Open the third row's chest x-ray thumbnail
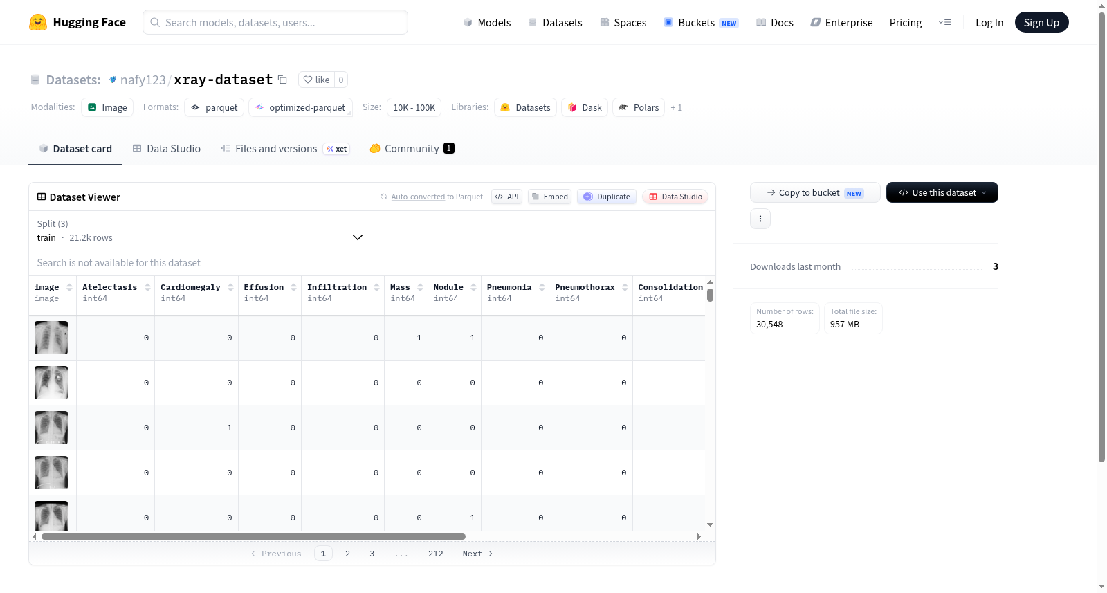Screen dimensions: 1107x593 coord(51,428)
